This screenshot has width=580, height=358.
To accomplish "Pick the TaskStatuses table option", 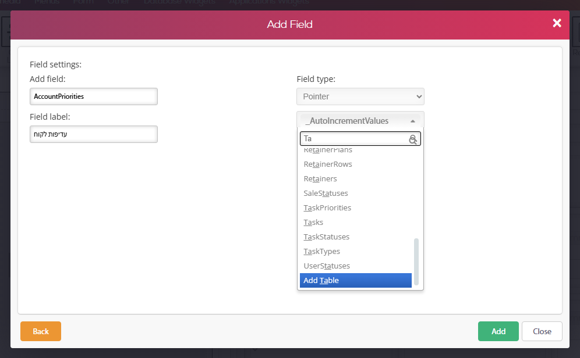I will pos(355,237).
